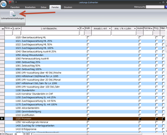The image size is (167, 135).
Task: Sort by the L-Art column header
Action: coord(17,28)
